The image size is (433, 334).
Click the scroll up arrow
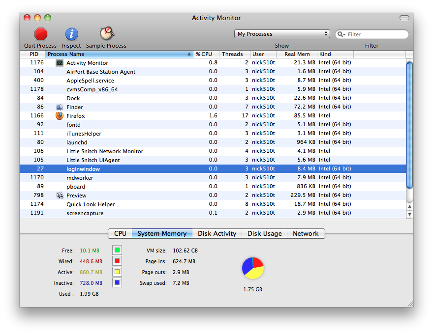pos(410,206)
